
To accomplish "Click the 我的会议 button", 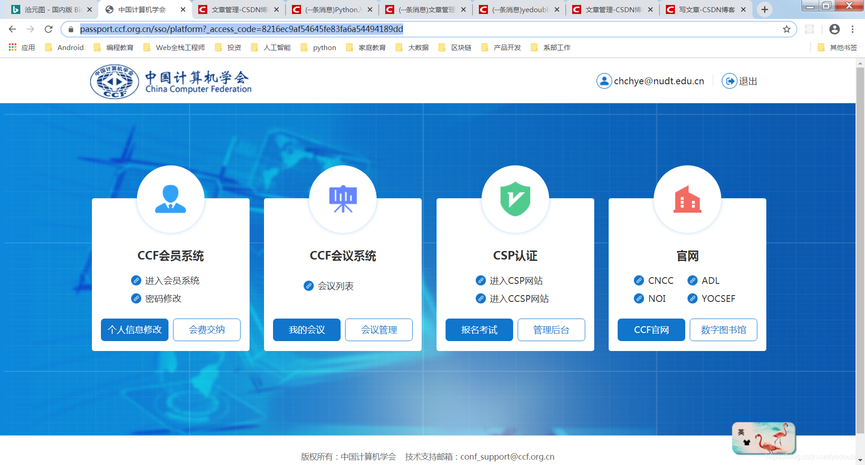I will [307, 330].
